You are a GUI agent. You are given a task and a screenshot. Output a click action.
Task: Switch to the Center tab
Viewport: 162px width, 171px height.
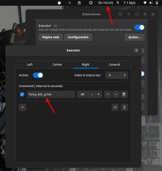pos(57,65)
